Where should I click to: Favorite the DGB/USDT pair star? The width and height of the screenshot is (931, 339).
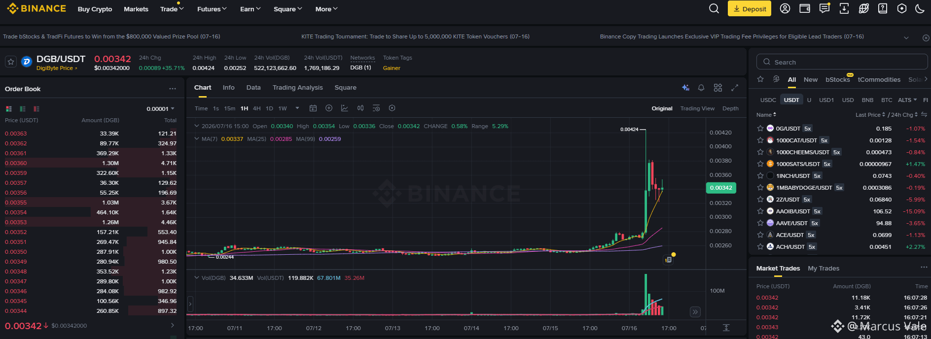11,62
